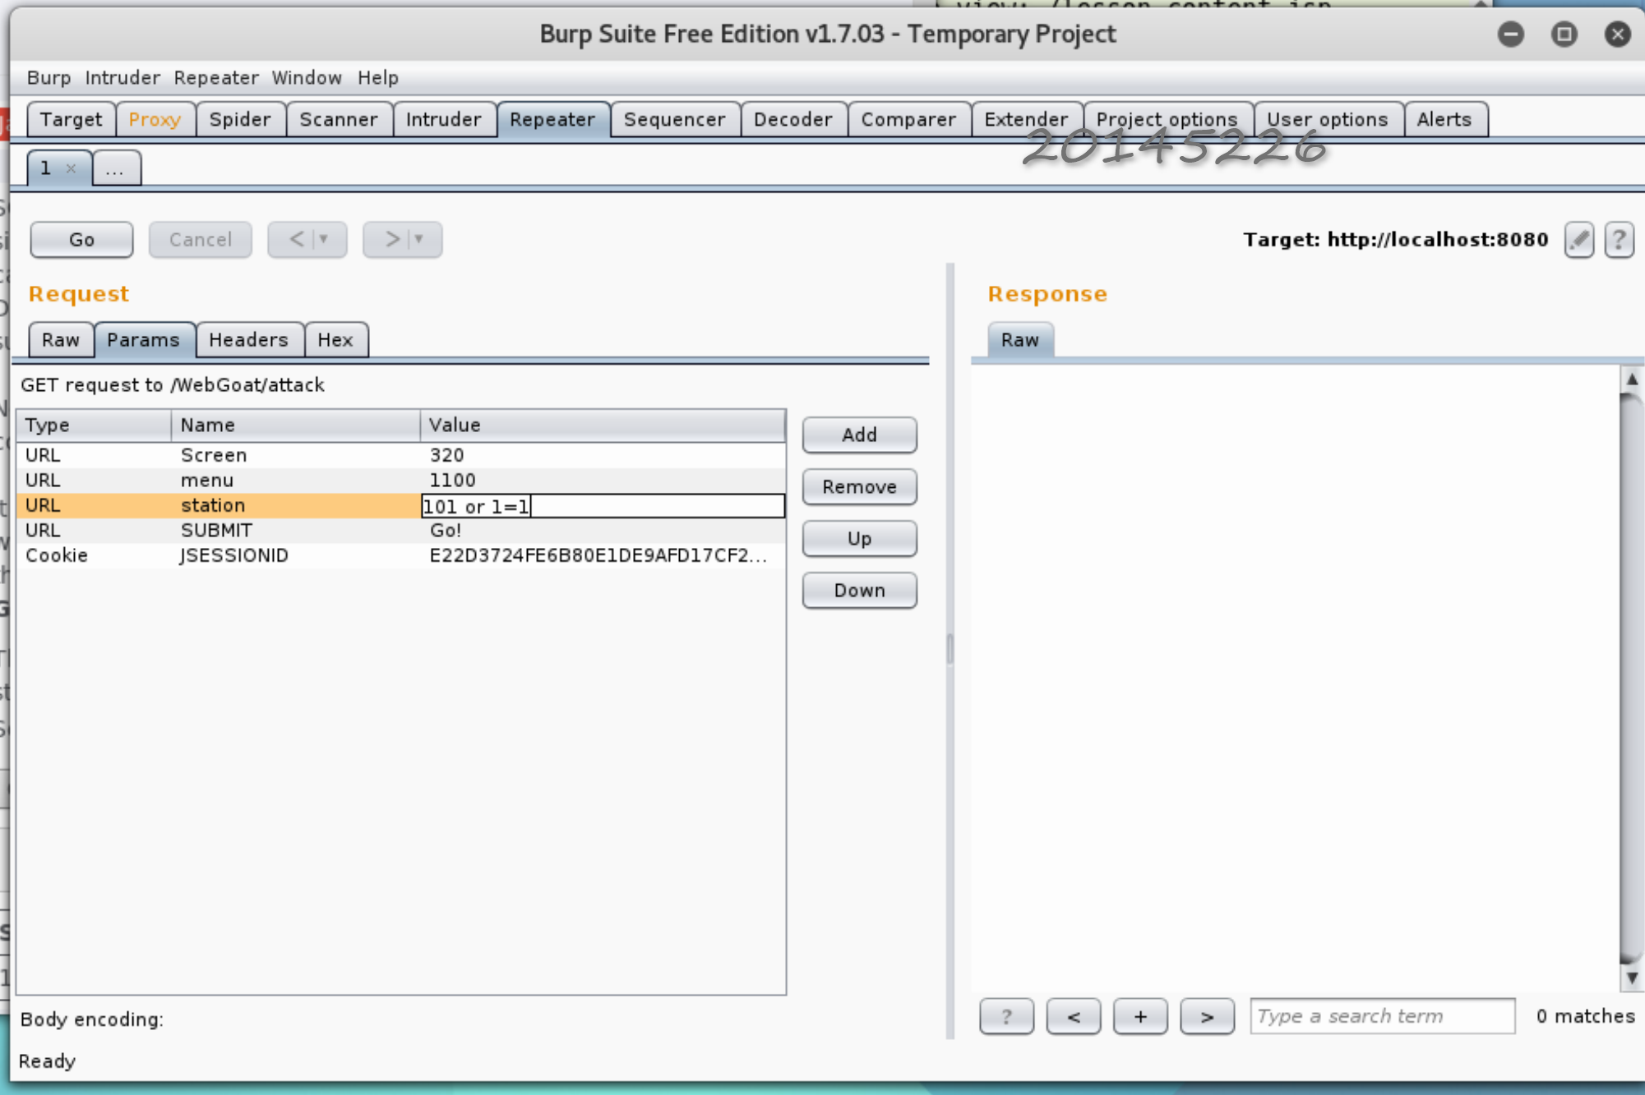The height and width of the screenshot is (1095, 1645).
Task: Switch to the Decoder tab
Action: (793, 119)
